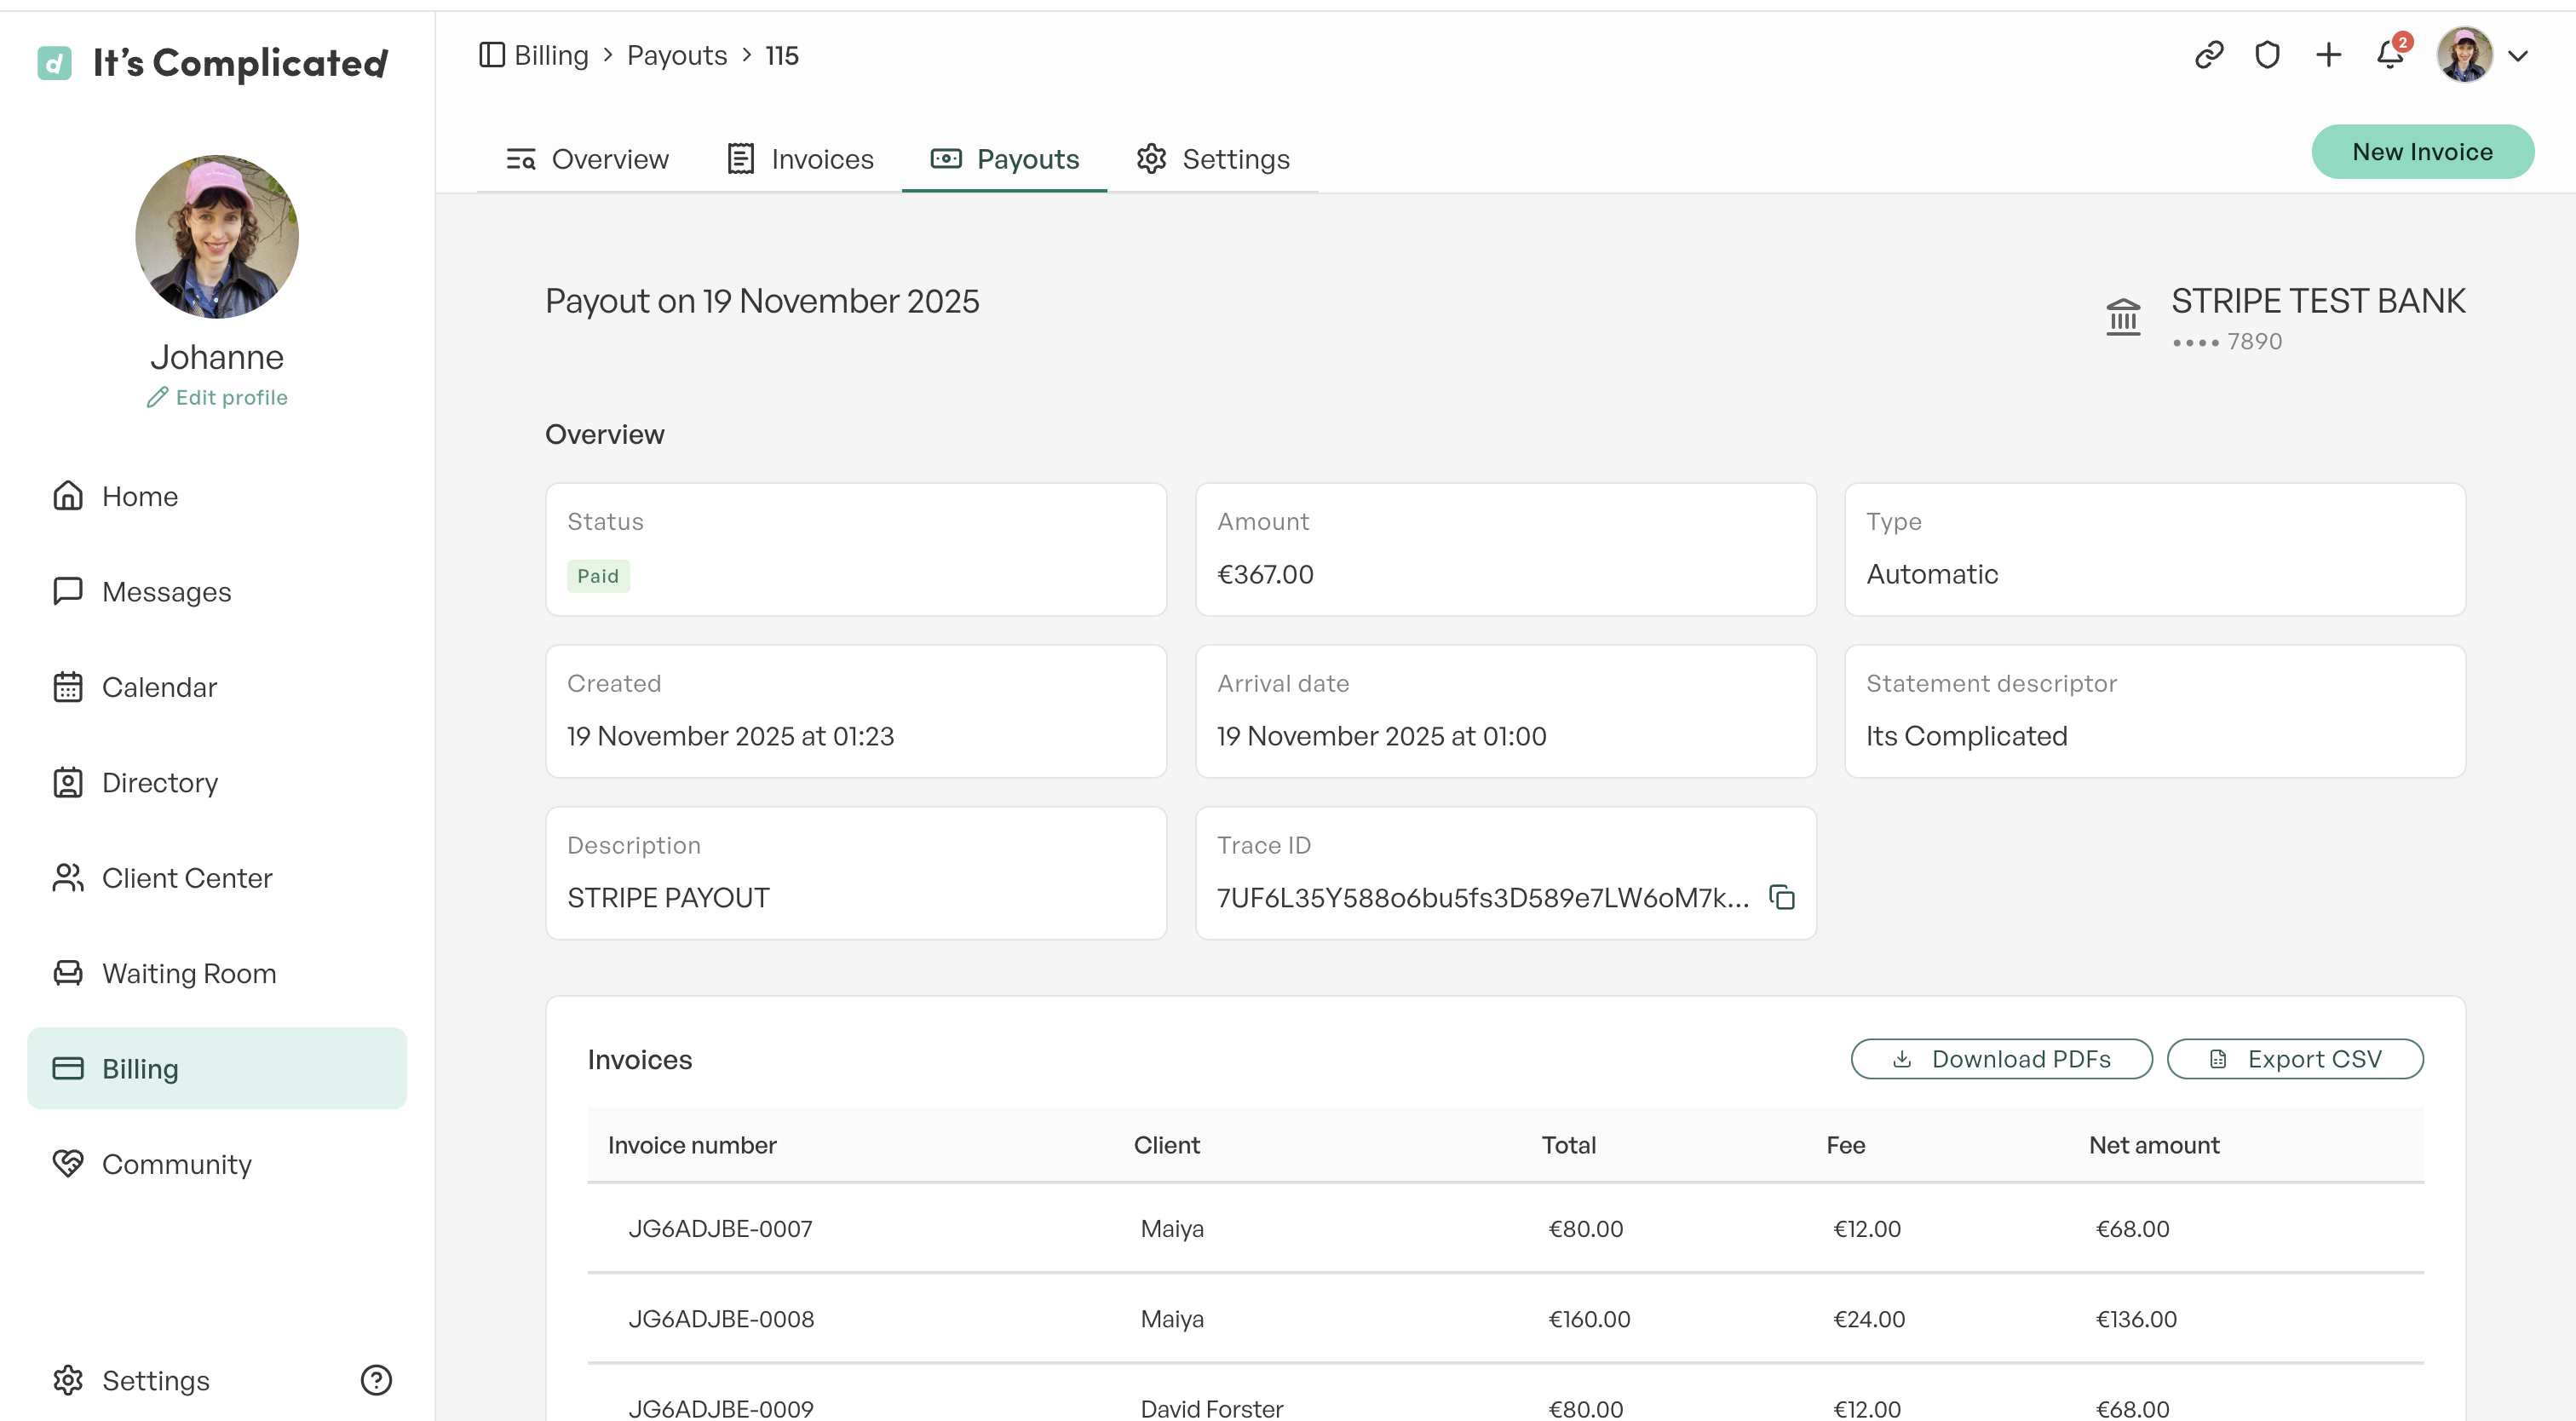Click the plus icon in header

[2329, 54]
